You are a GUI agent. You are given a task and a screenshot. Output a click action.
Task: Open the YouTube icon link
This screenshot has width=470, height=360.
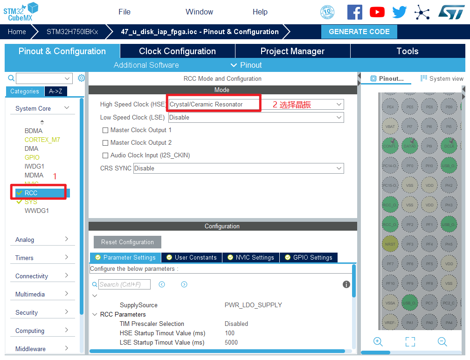pyautogui.click(x=377, y=12)
